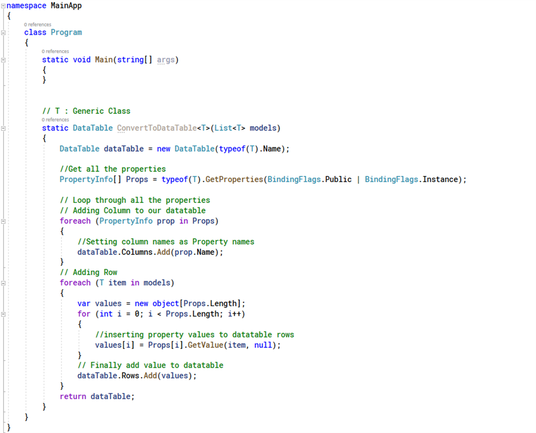Image resolution: width=536 pixels, height=433 pixels.
Task: Click the 'ConvertToDataTable' method name
Action: point(157,128)
